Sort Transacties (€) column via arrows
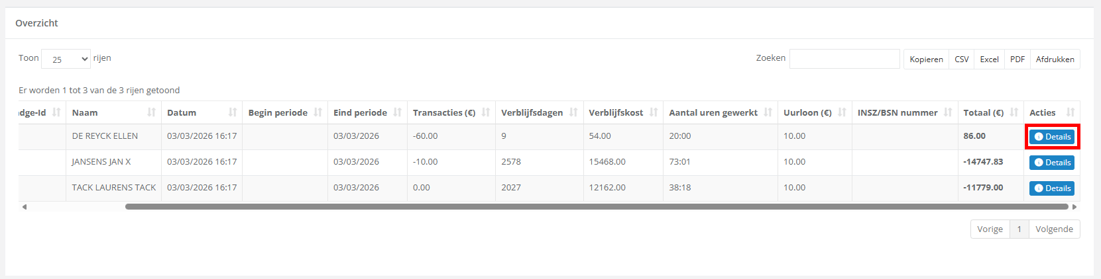The height and width of the screenshot is (279, 1101). (x=486, y=112)
